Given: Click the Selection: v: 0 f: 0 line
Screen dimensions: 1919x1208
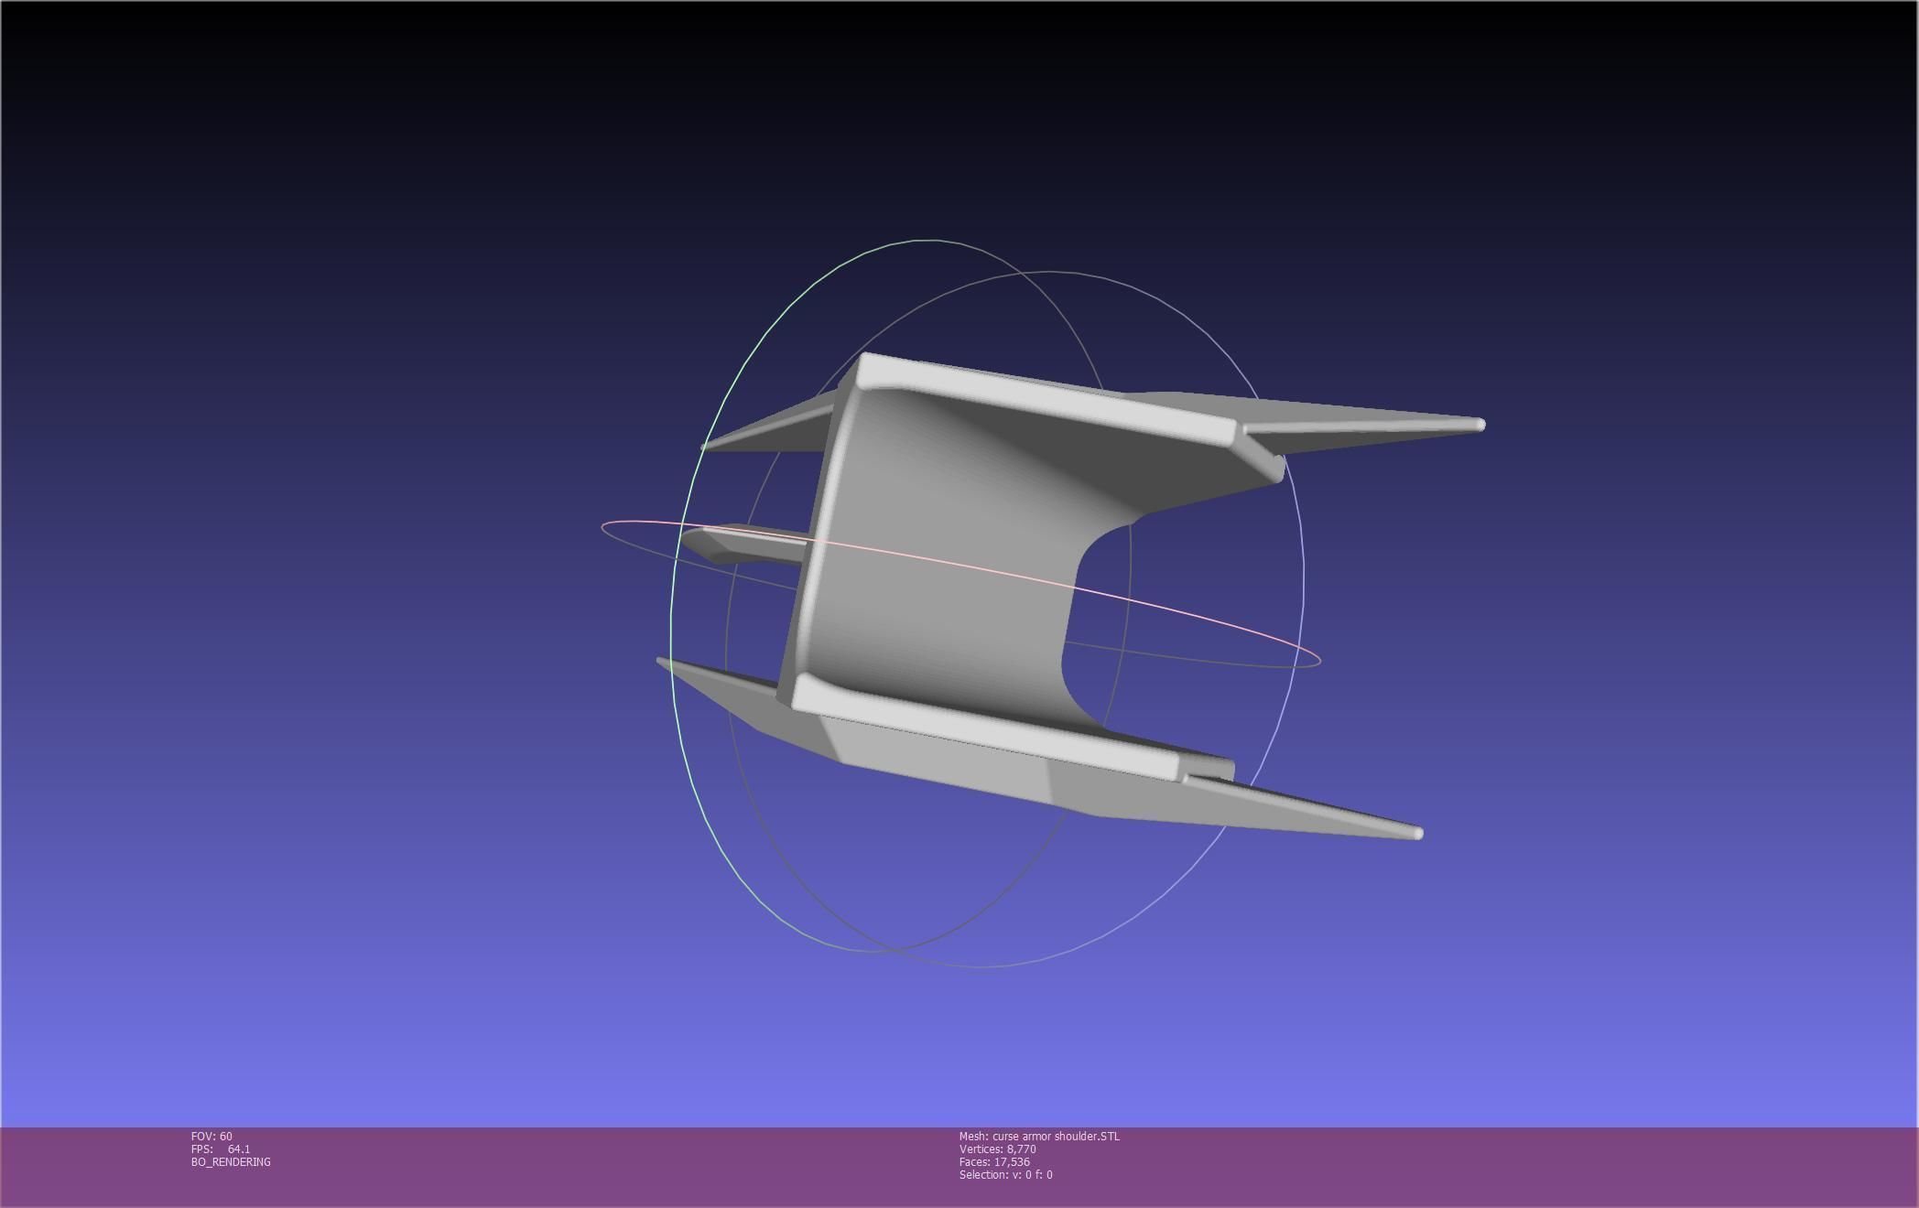Looking at the screenshot, I should point(1005,1174).
